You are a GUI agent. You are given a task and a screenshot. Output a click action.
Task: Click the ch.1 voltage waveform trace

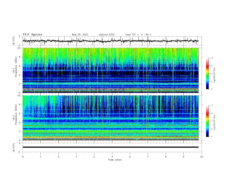(110, 41)
